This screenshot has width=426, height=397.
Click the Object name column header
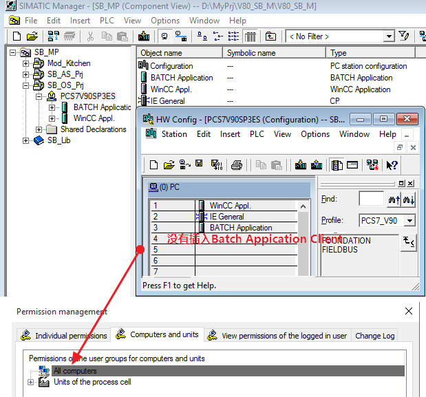click(180, 53)
